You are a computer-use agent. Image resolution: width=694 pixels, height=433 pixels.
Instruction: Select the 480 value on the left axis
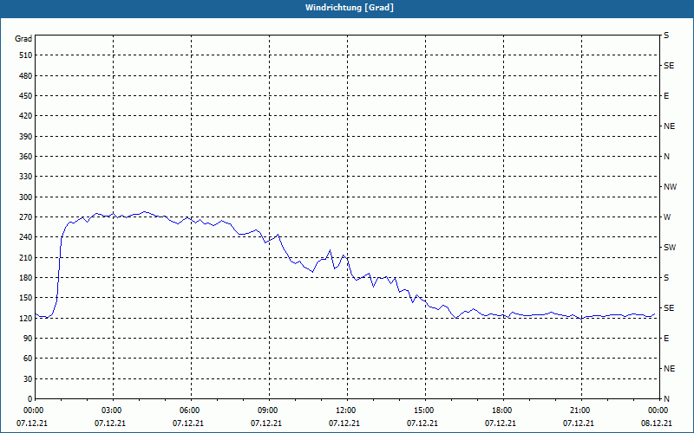click(x=26, y=76)
